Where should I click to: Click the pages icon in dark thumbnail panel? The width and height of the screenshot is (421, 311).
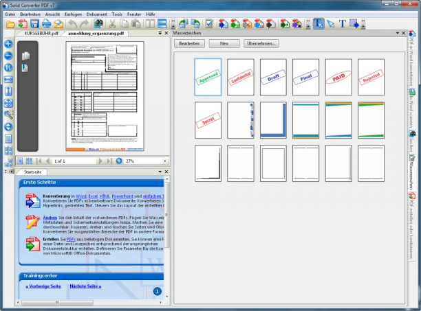pos(25,56)
